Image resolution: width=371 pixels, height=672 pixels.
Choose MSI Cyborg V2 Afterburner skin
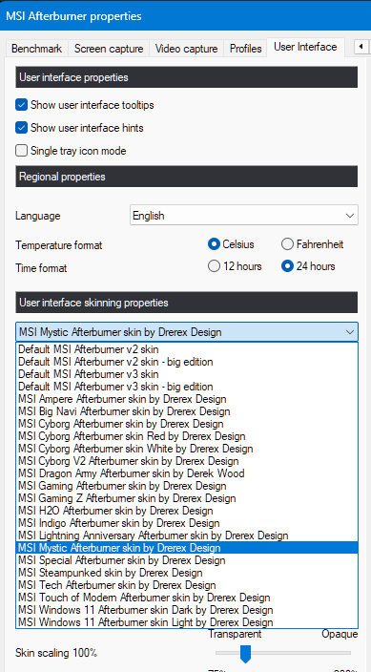[x=187, y=461]
